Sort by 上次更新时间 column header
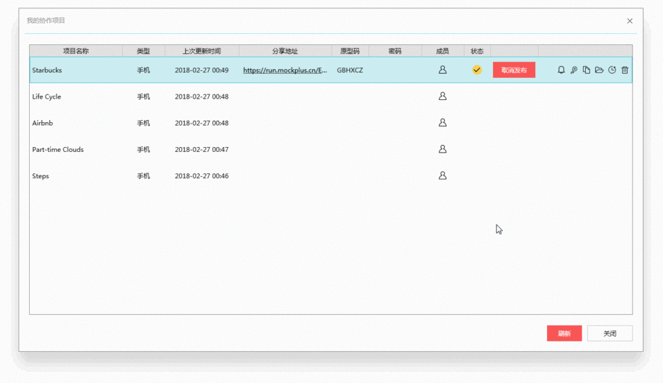 [202, 51]
